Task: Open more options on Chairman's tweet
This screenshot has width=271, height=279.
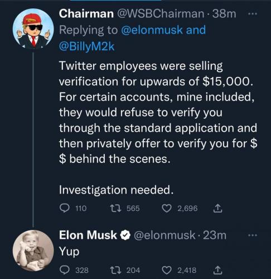Action: 253,14
